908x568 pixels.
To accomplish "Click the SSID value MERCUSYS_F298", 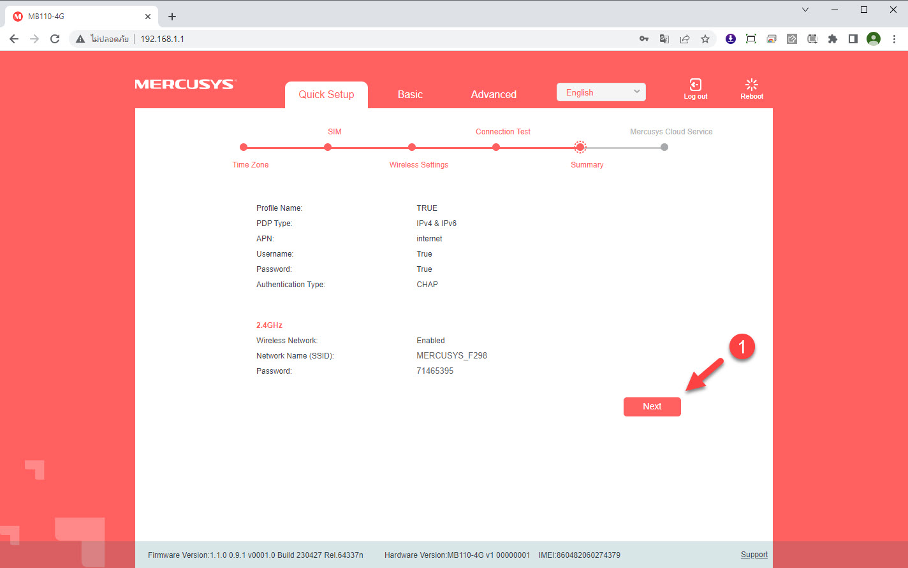I will click(x=451, y=356).
